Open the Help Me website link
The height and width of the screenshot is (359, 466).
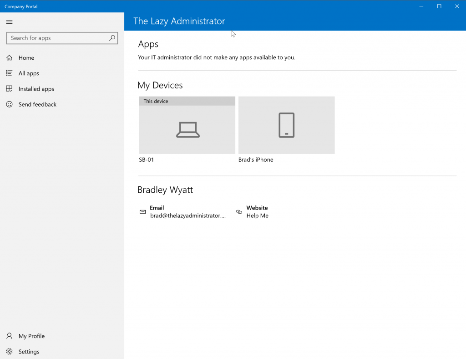[x=258, y=215]
